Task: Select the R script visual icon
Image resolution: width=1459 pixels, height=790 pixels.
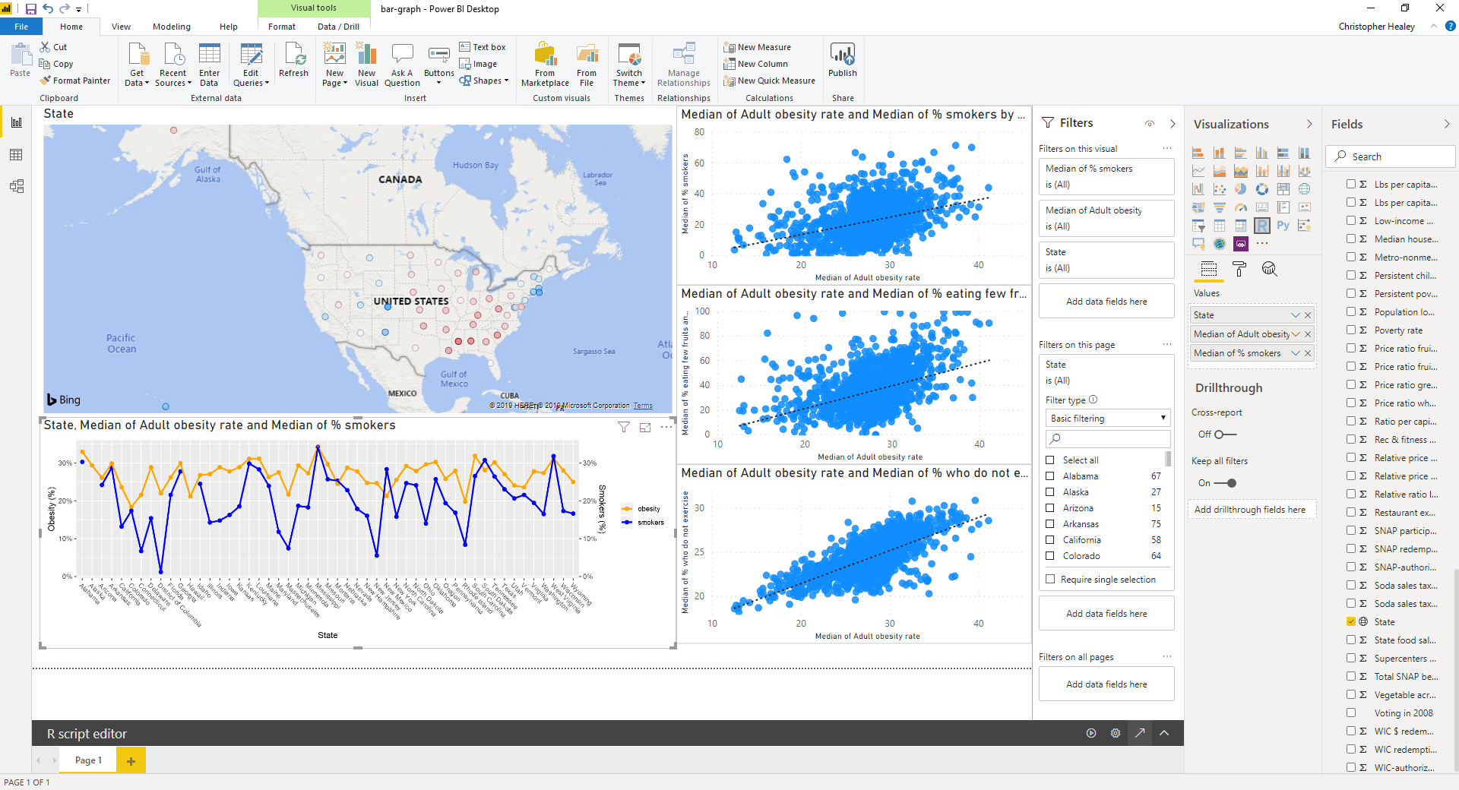Action: pos(1262,226)
